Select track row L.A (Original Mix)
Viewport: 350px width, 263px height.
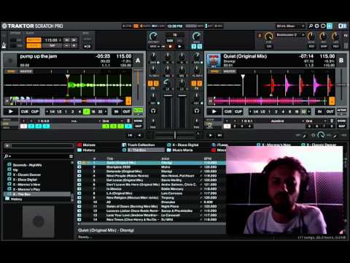coord(152,193)
